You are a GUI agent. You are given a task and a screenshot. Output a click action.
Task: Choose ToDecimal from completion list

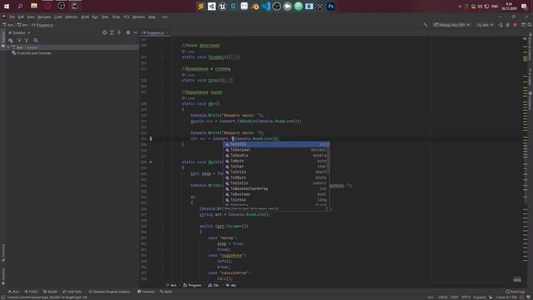tap(276, 150)
